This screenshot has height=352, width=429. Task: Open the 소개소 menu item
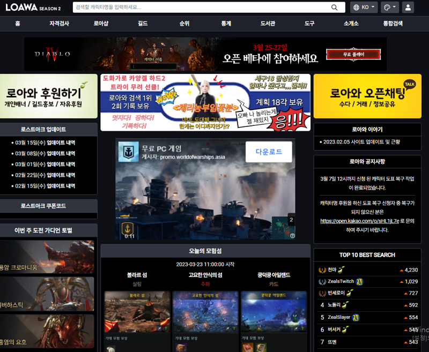click(x=351, y=24)
